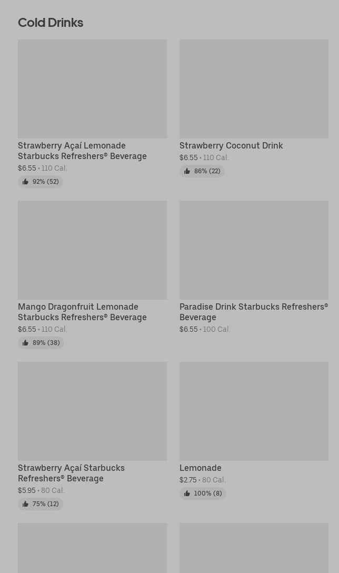Click Mango Dragonfruit Lemonade Refreshers title
Viewport: 339px width, 573px height.
[82, 312]
